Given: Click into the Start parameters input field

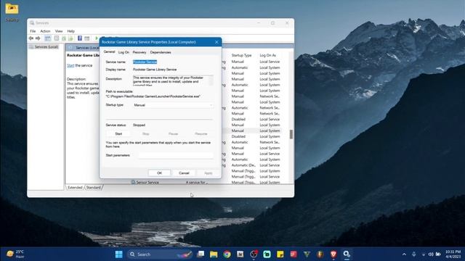Looking at the screenshot, I should click(176, 155).
